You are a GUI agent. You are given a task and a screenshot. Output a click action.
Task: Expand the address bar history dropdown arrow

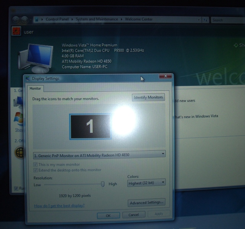[198, 20]
